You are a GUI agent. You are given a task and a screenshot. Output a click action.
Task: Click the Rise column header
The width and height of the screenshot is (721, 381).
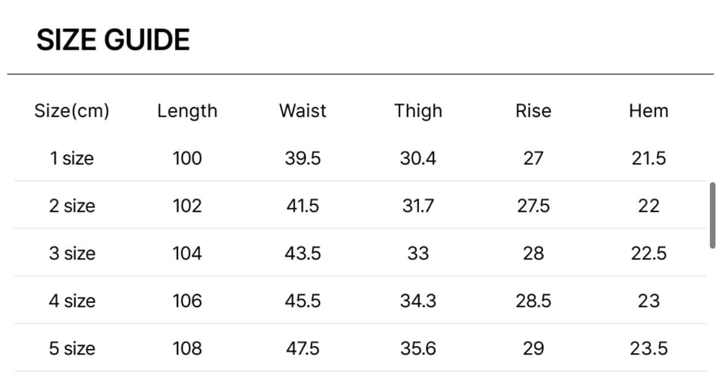point(533,111)
